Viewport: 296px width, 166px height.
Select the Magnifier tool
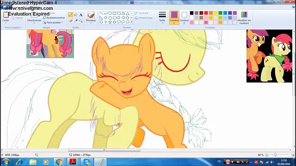[x=81, y=21]
